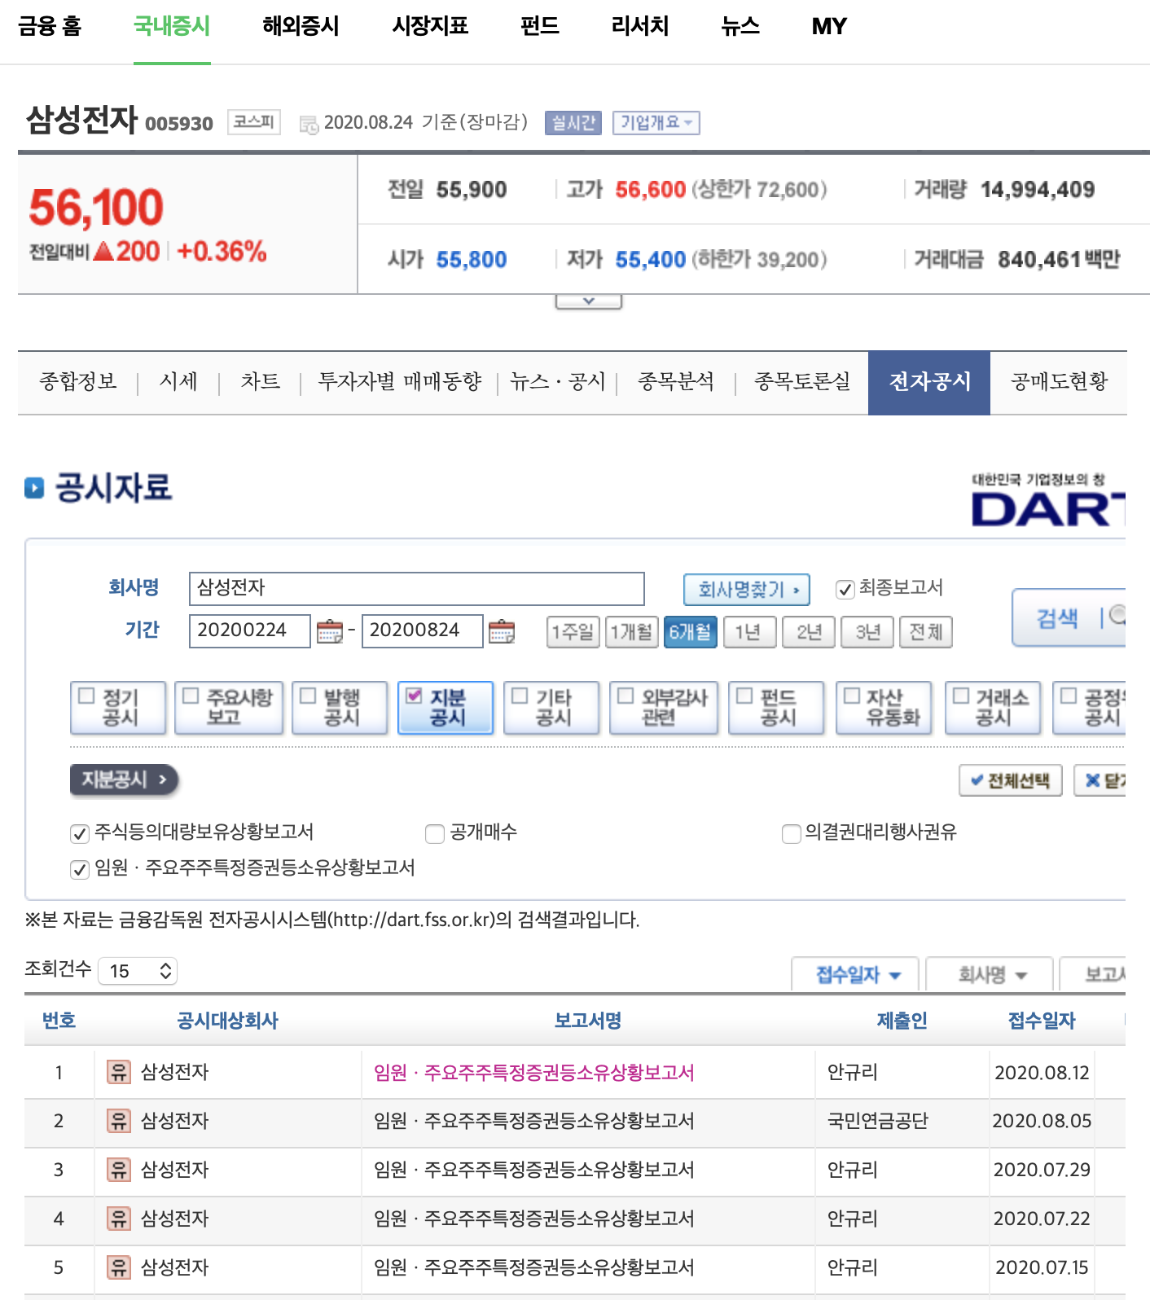Click 유 market icon in row 5
Viewport: 1150px width, 1300px height.
coord(119,1267)
